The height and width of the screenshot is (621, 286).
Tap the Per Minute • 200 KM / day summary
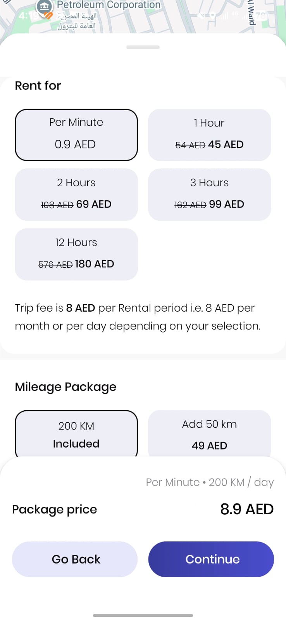coord(210,482)
